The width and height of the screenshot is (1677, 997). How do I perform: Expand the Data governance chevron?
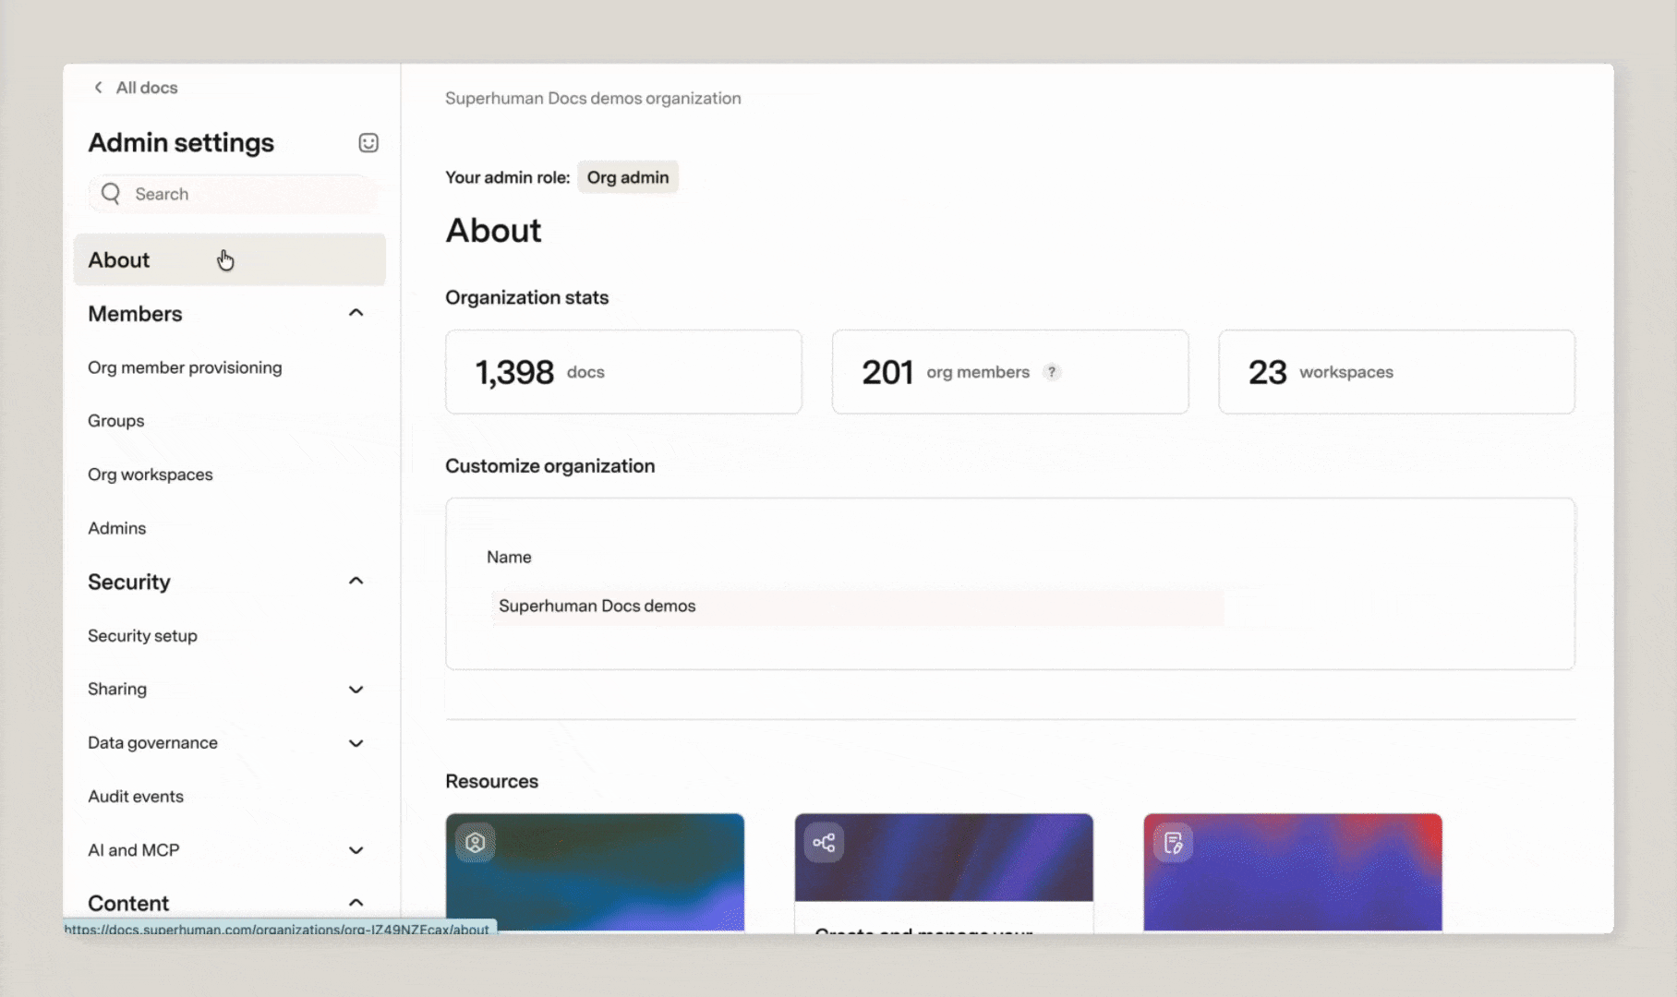click(x=356, y=742)
